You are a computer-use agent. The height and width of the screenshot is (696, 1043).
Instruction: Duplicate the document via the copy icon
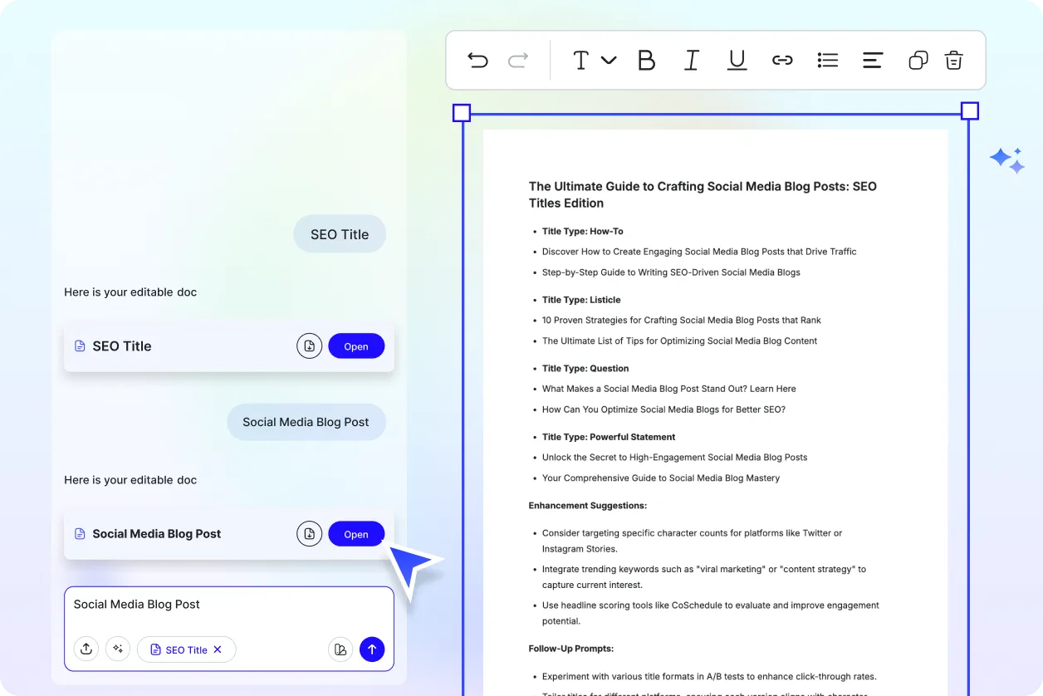point(918,59)
